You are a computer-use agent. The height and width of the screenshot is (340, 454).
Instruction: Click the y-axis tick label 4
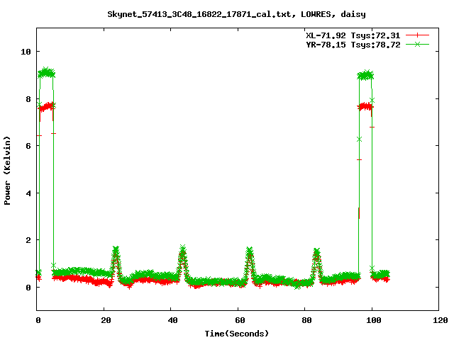[x=28, y=193]
